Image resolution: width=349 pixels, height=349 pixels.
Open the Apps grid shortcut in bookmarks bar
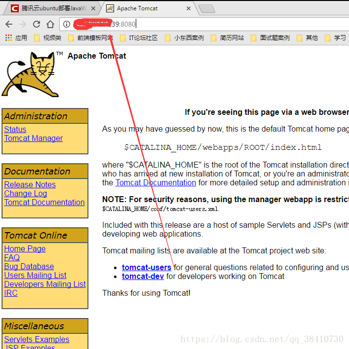click(x=16, y=38)
